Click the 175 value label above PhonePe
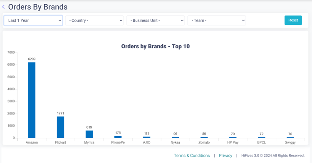The height and width of the screenshot is (164, 312). (x=118, y=133)
